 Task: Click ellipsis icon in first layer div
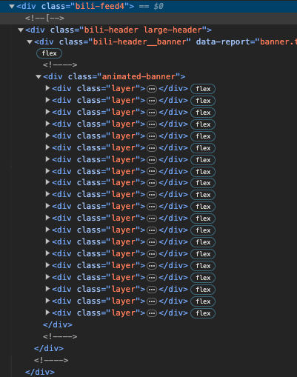pyautogui.click(x=152, y=89)
